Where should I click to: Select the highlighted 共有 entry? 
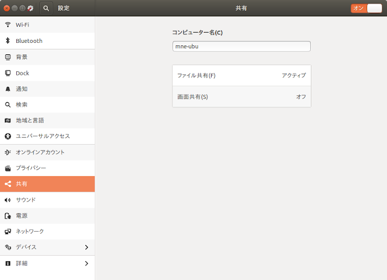click(47, 184)
